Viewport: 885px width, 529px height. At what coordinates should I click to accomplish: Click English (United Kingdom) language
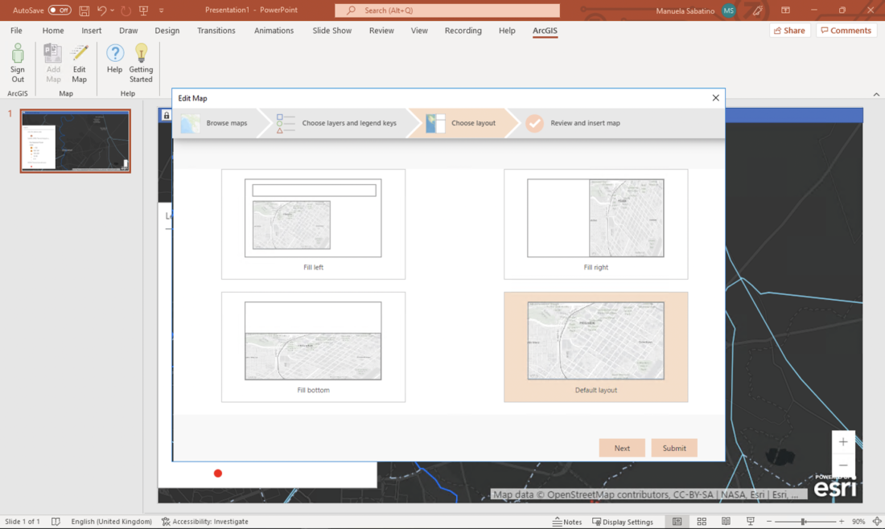(x=111, y=522)
